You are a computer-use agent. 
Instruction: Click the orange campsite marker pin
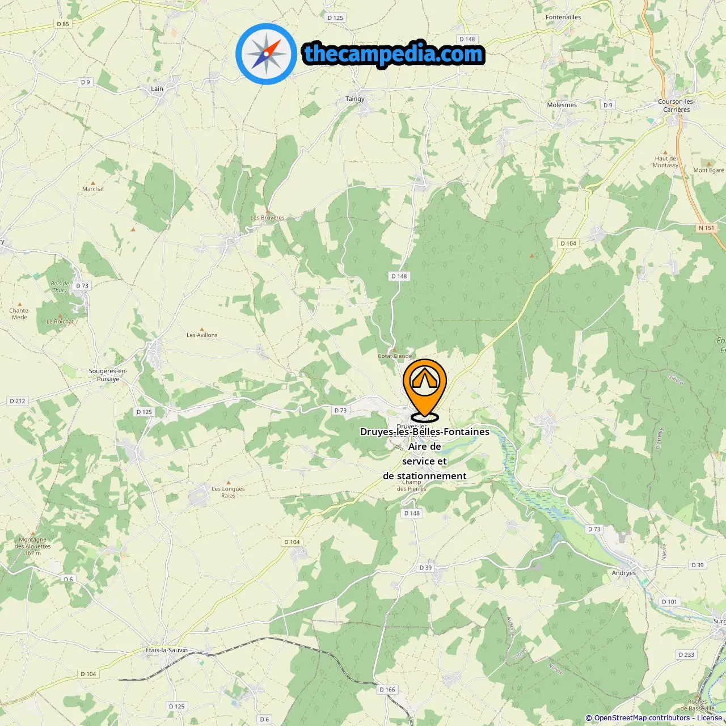[425, 390]
